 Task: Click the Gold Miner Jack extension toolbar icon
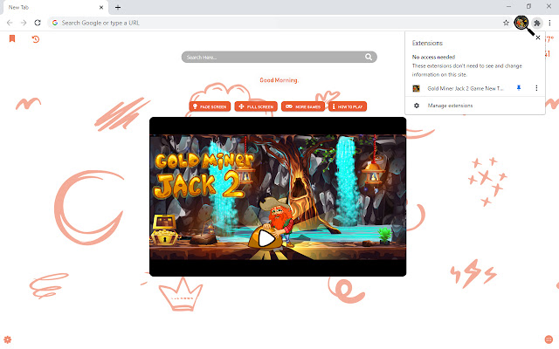click(x=521, y=23)
